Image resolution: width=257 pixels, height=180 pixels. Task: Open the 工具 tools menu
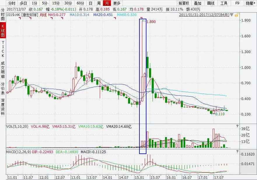[224, 3]
